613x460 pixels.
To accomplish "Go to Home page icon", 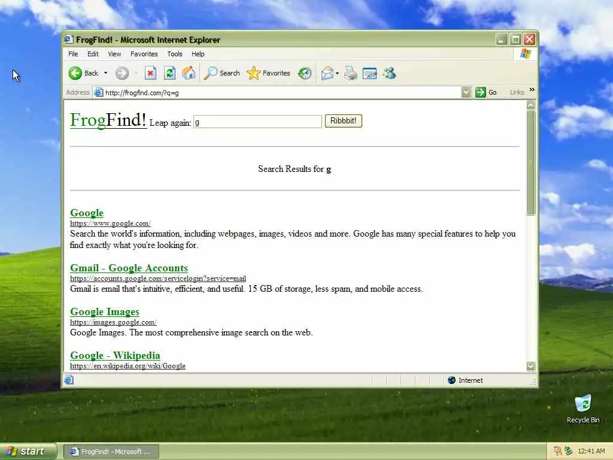I will coord(189,73).
